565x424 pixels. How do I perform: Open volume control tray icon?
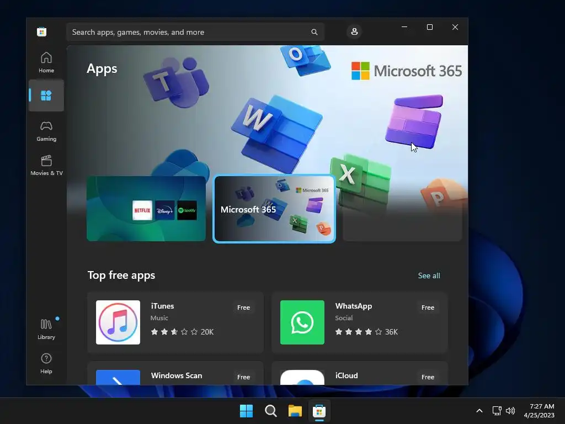(510, 411)
